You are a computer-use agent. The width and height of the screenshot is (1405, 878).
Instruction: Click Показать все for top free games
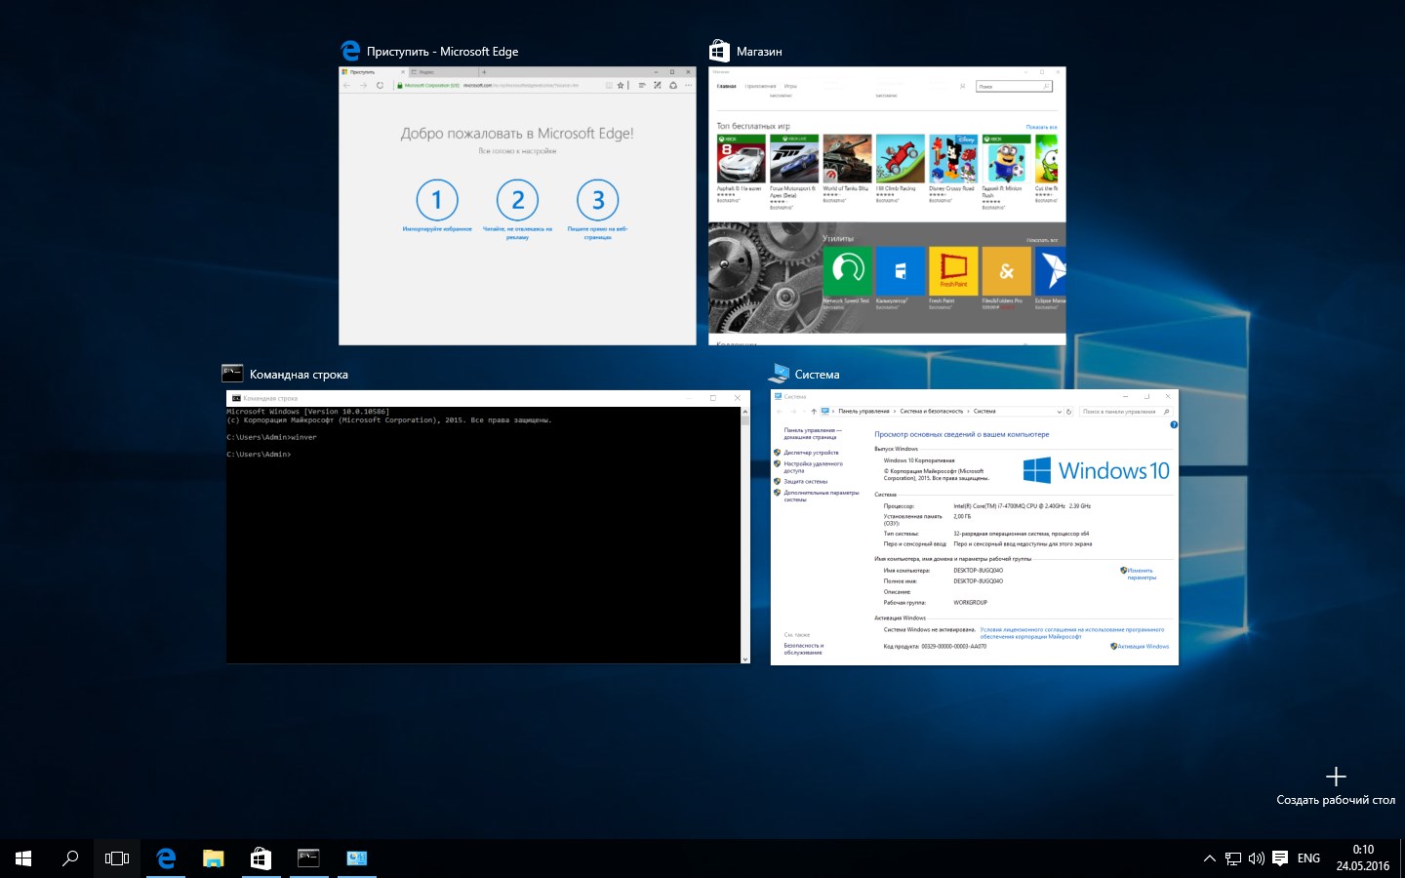pos(1041,127)
